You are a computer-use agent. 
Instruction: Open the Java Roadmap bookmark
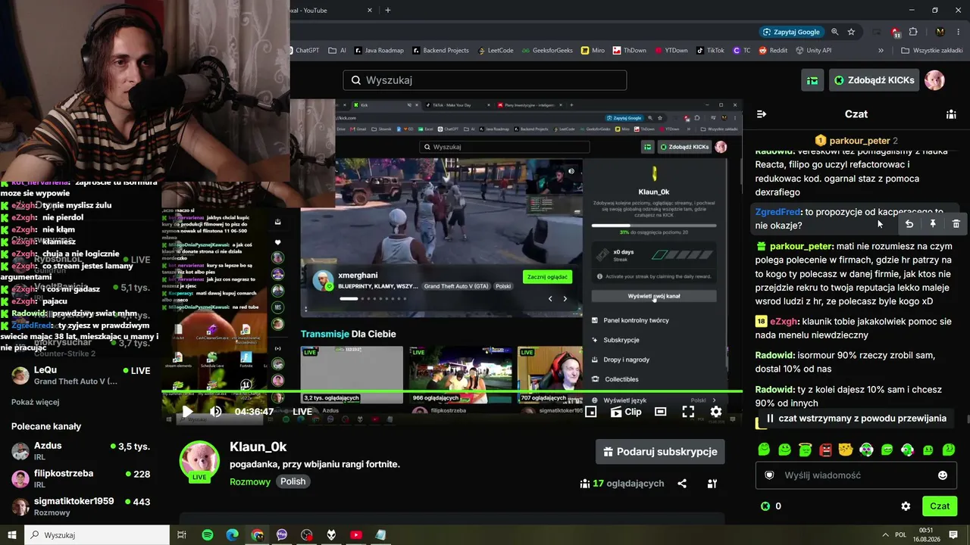point(380,51)
